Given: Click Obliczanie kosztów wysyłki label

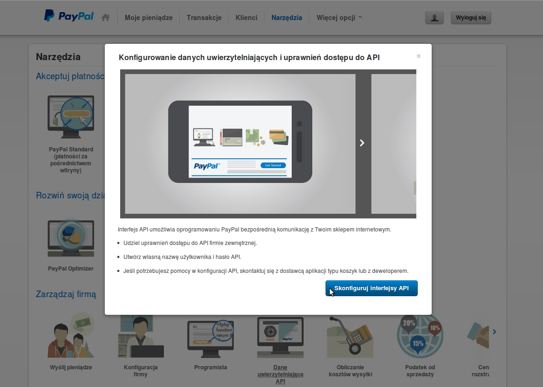Looking at the screenshot, I should pos(351,371).
